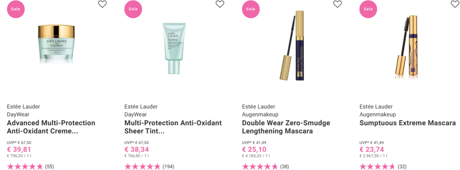Image resolution: width=460 pixels, height=170 pixels.
Task: Select Sale badge on Sheer Tint tube
Action: tap(133, 9)
